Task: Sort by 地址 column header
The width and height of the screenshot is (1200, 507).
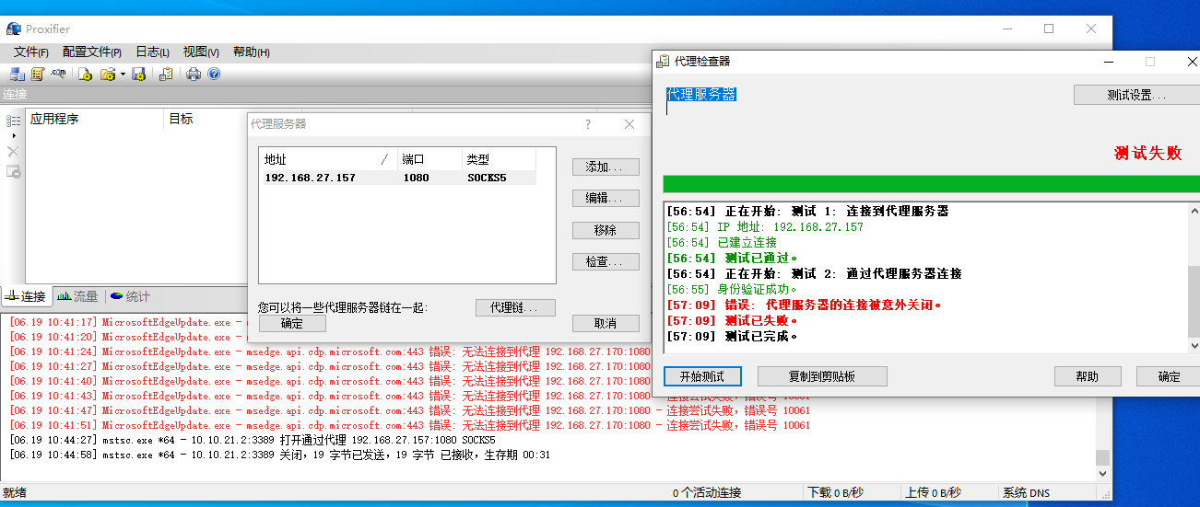Action: 328,159
